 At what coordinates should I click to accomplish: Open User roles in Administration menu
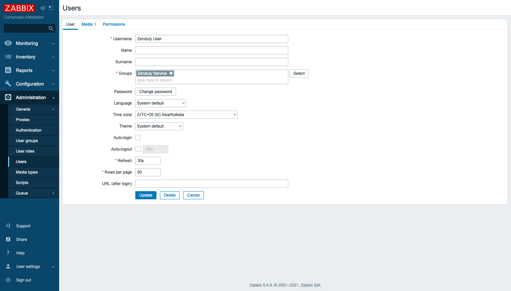tap(33, 151)
